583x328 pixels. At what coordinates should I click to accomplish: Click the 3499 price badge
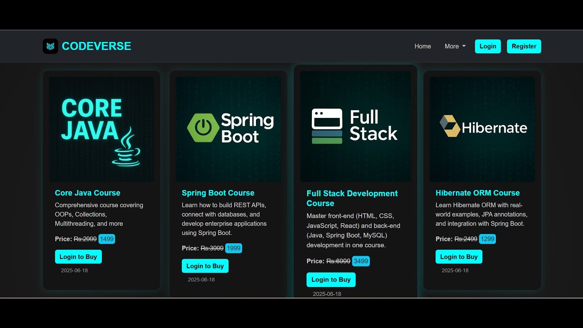361,261
